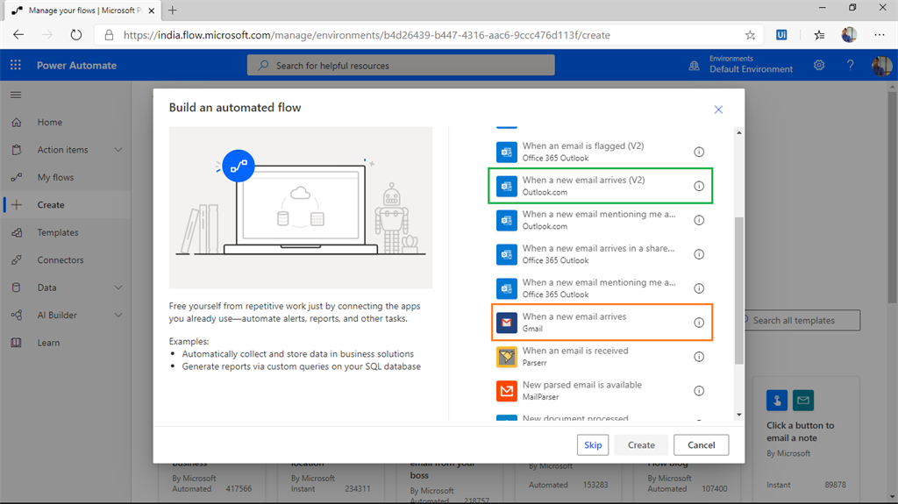898x504 pixels.
Task: Show info for Office 365 email mentioning me
Action: [699, 288]
